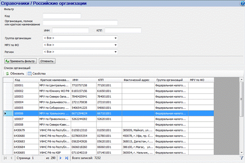Sort by Группа организаций column header

[171, 80]
